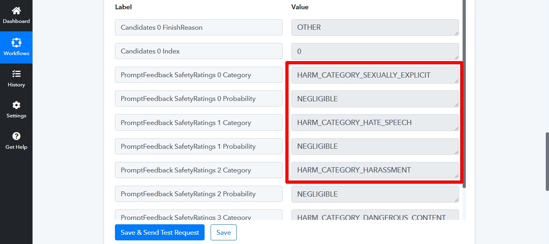The width and height of the screenshot is (549, 244).
Task: Select the Candidates 0 FinishReason label field
Action: coord(199,27)
